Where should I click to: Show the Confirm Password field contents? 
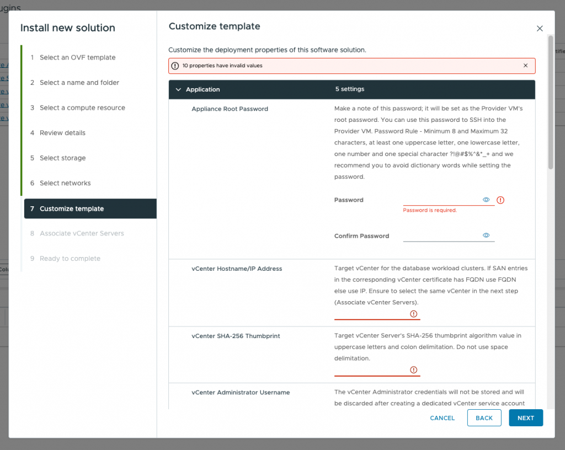(x=486, y=235)
